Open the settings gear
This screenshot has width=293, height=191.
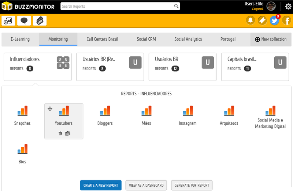click(288, 6)
